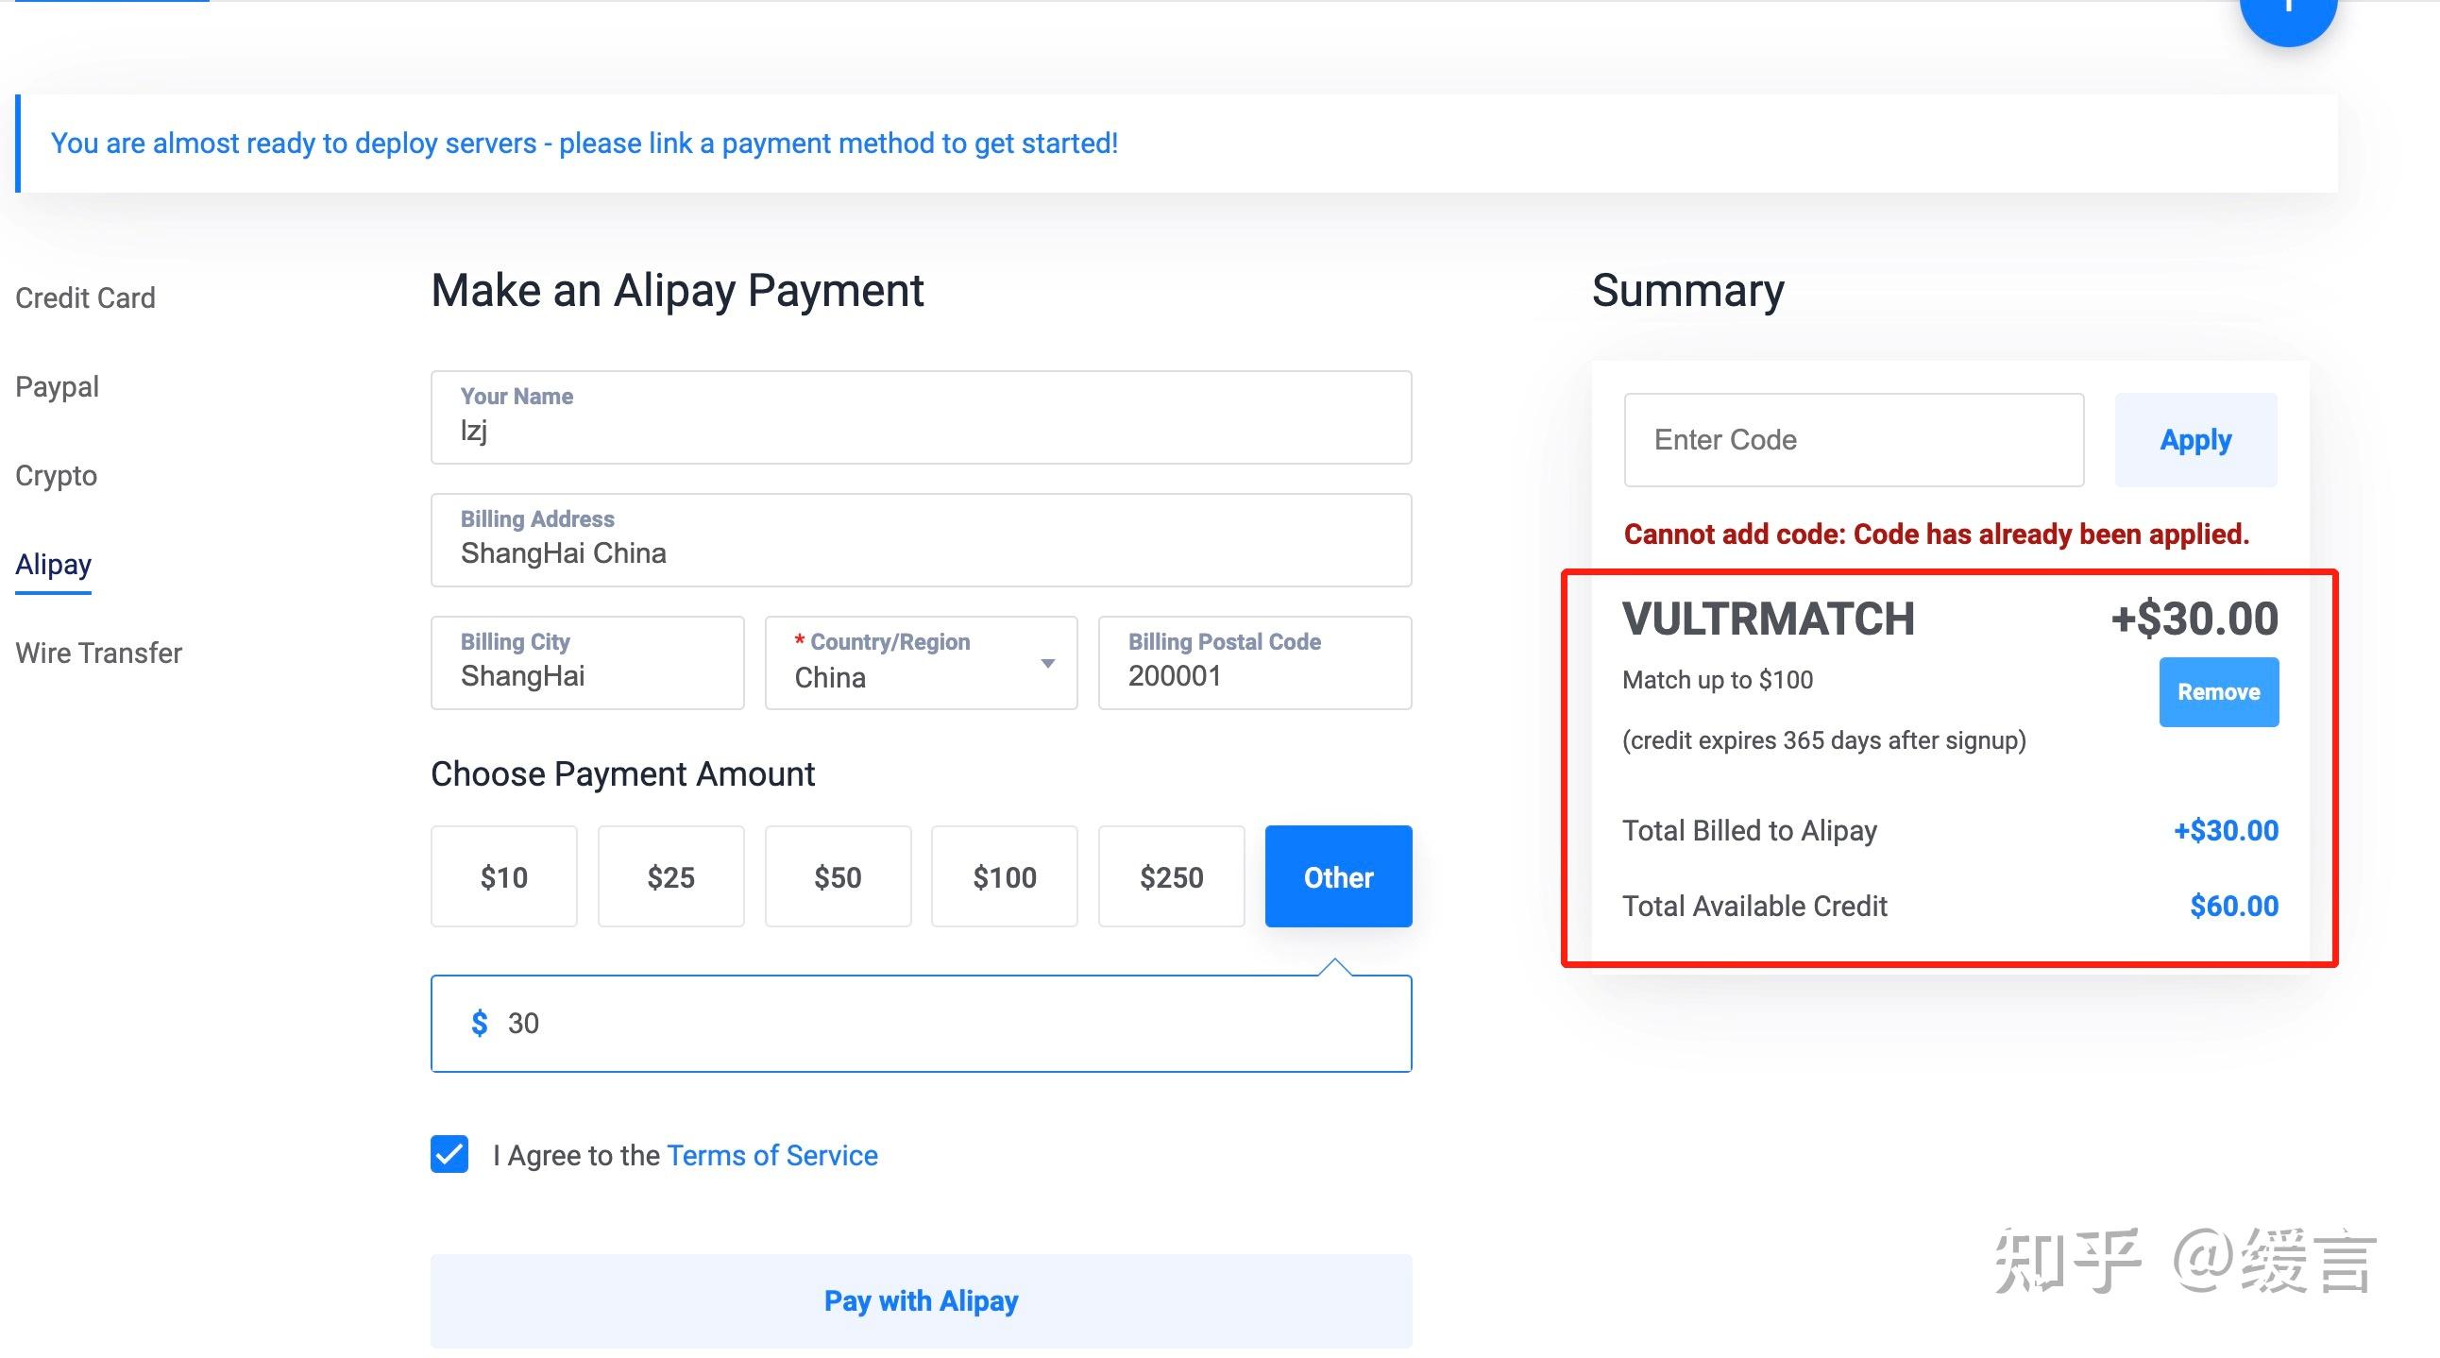Click the blue round plus button

2286,11
